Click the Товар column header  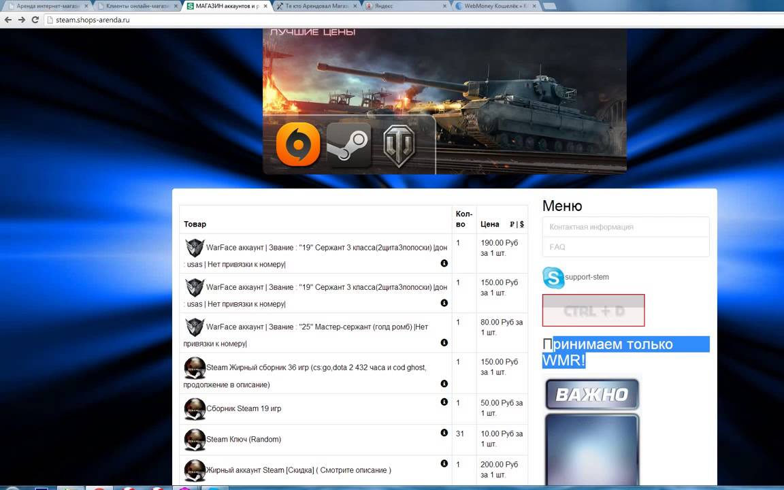pos(195,224)
